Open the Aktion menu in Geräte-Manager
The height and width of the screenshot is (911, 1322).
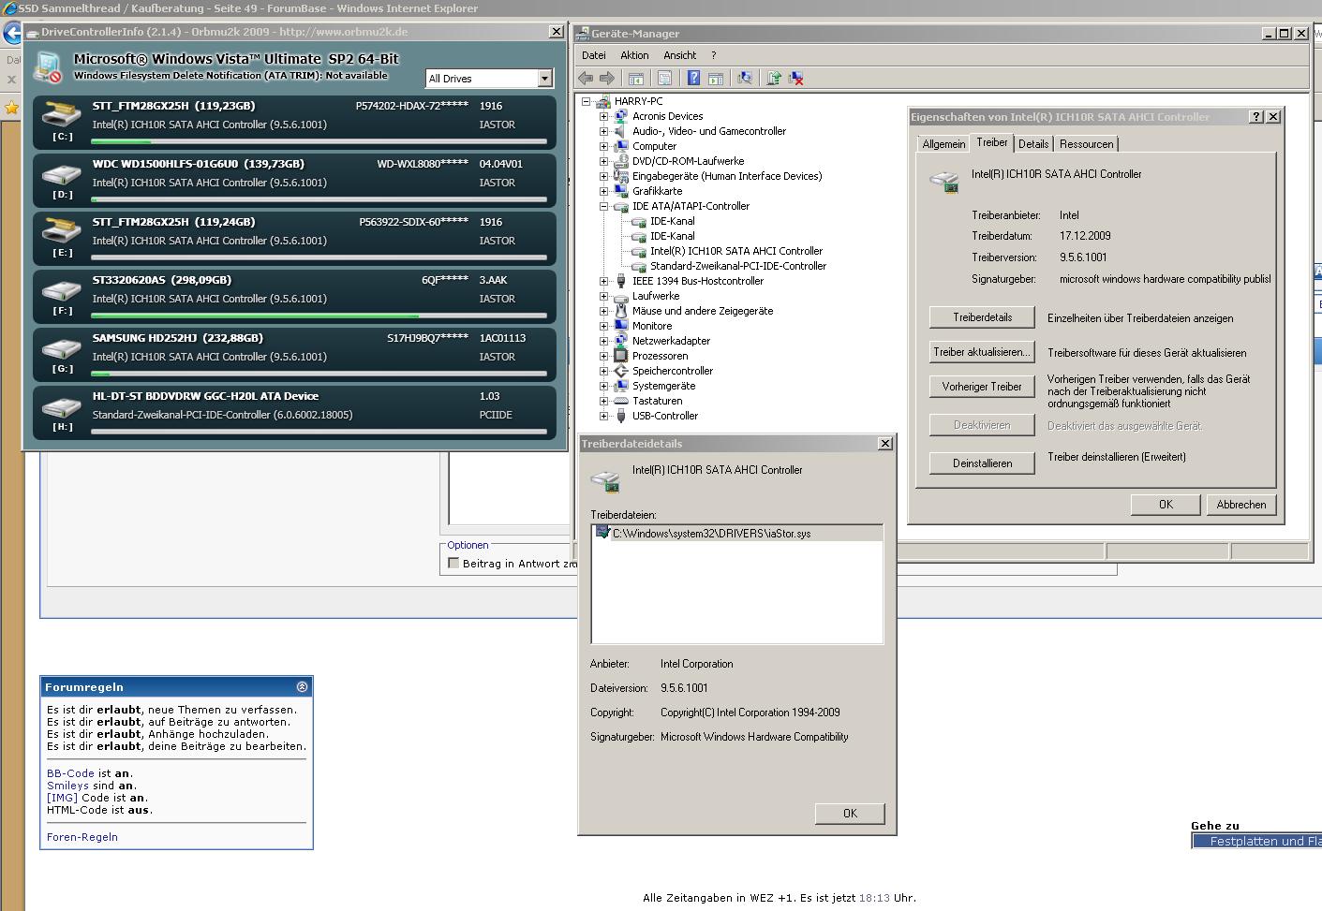click(634, 55)
